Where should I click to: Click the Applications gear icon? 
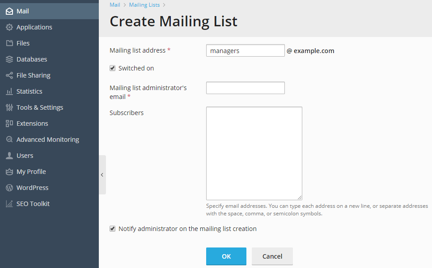coord(9,27)
